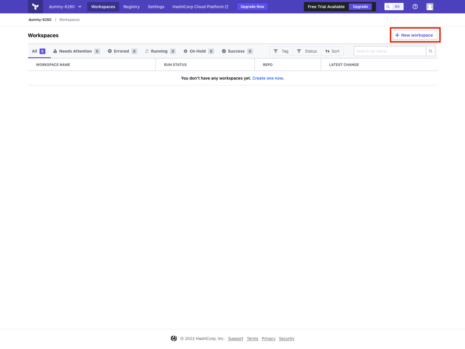
Task: Click the Workspaces breadcrumb
Action: coord(69,20)
